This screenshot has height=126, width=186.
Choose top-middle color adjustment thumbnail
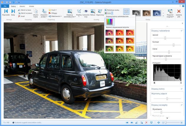(120, 33)
